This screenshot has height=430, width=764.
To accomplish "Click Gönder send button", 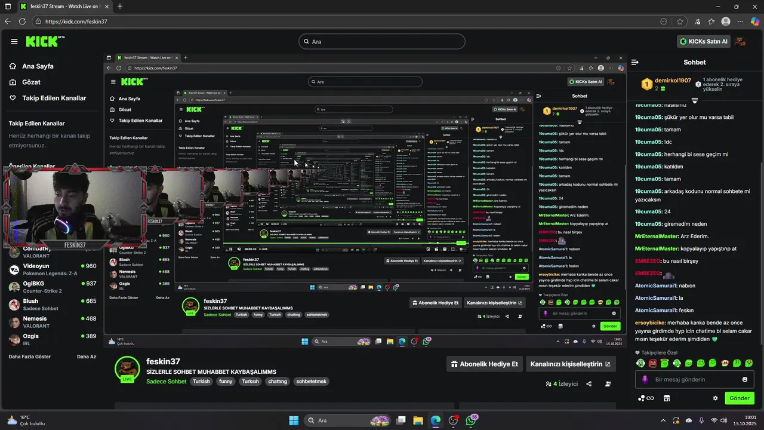I will [x=740, y=398].
